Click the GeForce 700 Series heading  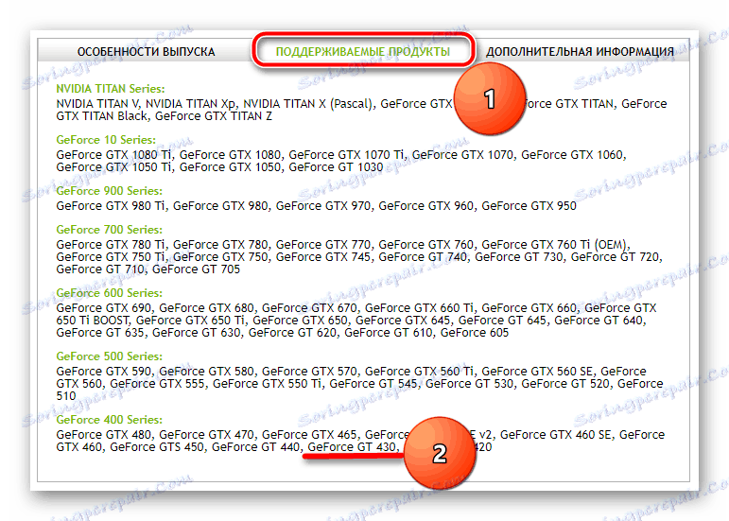(x=109, y=229)
